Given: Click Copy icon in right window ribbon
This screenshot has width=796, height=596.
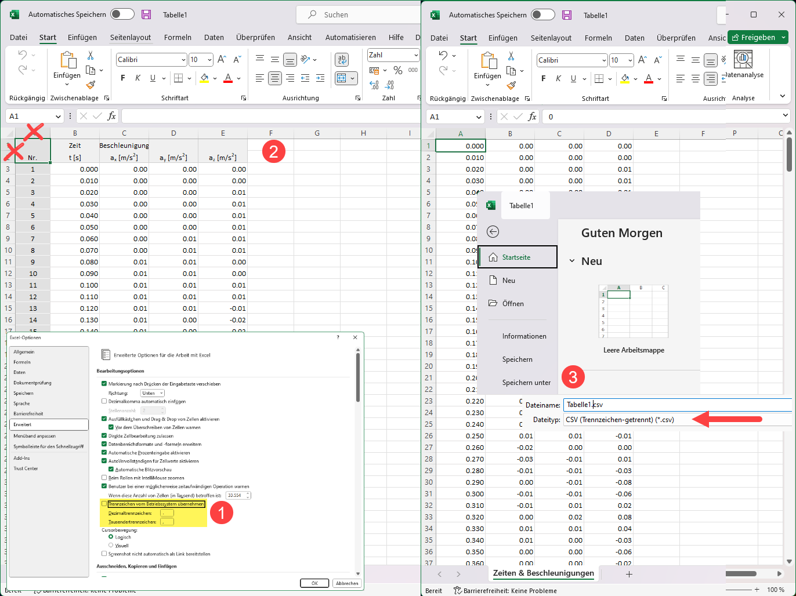Looking at the screenshot, I should pos(510,71).
